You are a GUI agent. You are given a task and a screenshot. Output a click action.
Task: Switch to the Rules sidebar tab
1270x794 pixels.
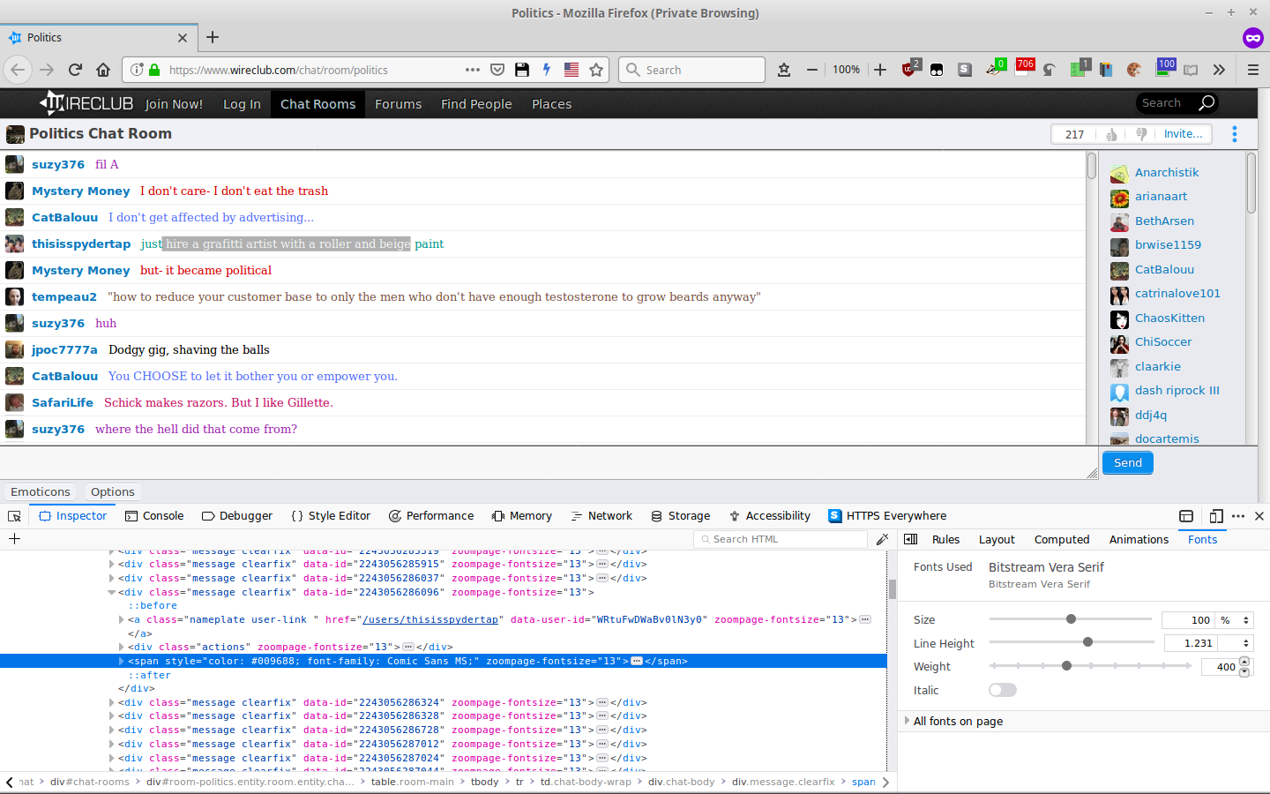pos(945,539)
